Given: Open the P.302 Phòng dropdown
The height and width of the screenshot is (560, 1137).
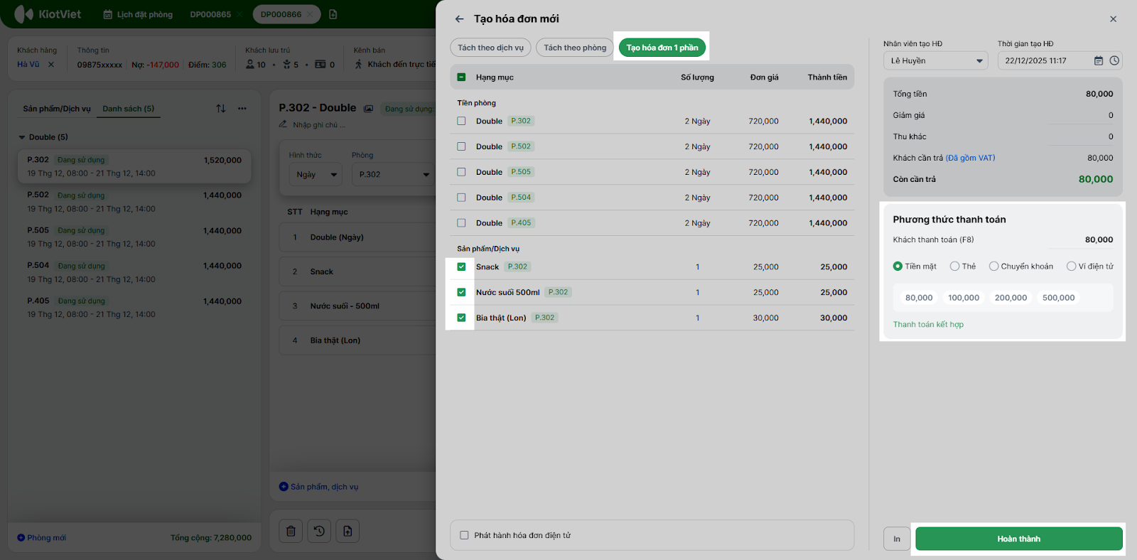Looking at the screenshot, I should 394,175.
